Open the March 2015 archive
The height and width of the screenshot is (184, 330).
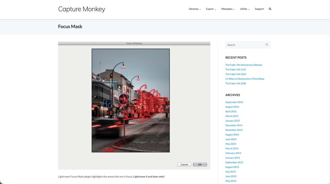click(x=232, y=116)
